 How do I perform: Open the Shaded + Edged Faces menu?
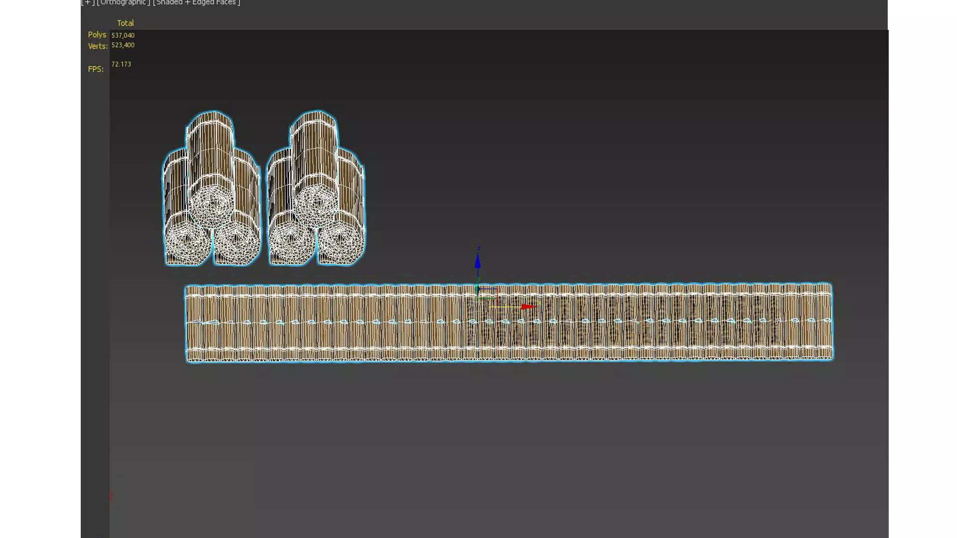click(x=196, y=2)
